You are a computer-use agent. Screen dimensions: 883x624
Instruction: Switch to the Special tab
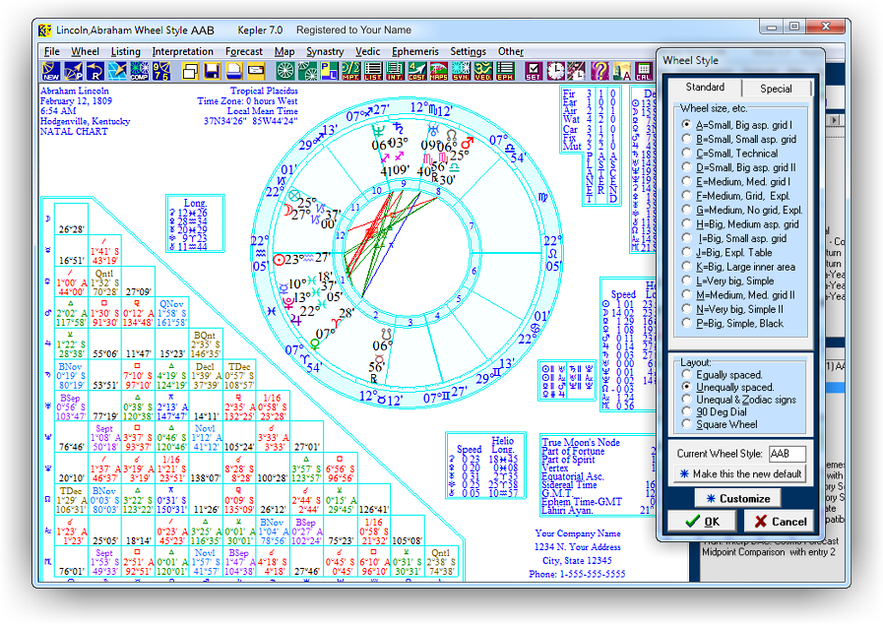776,89
